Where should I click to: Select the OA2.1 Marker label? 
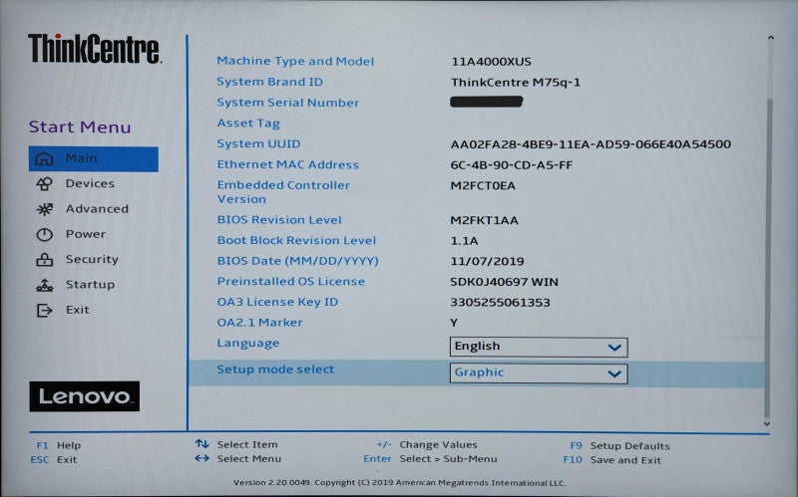[259, 323]
